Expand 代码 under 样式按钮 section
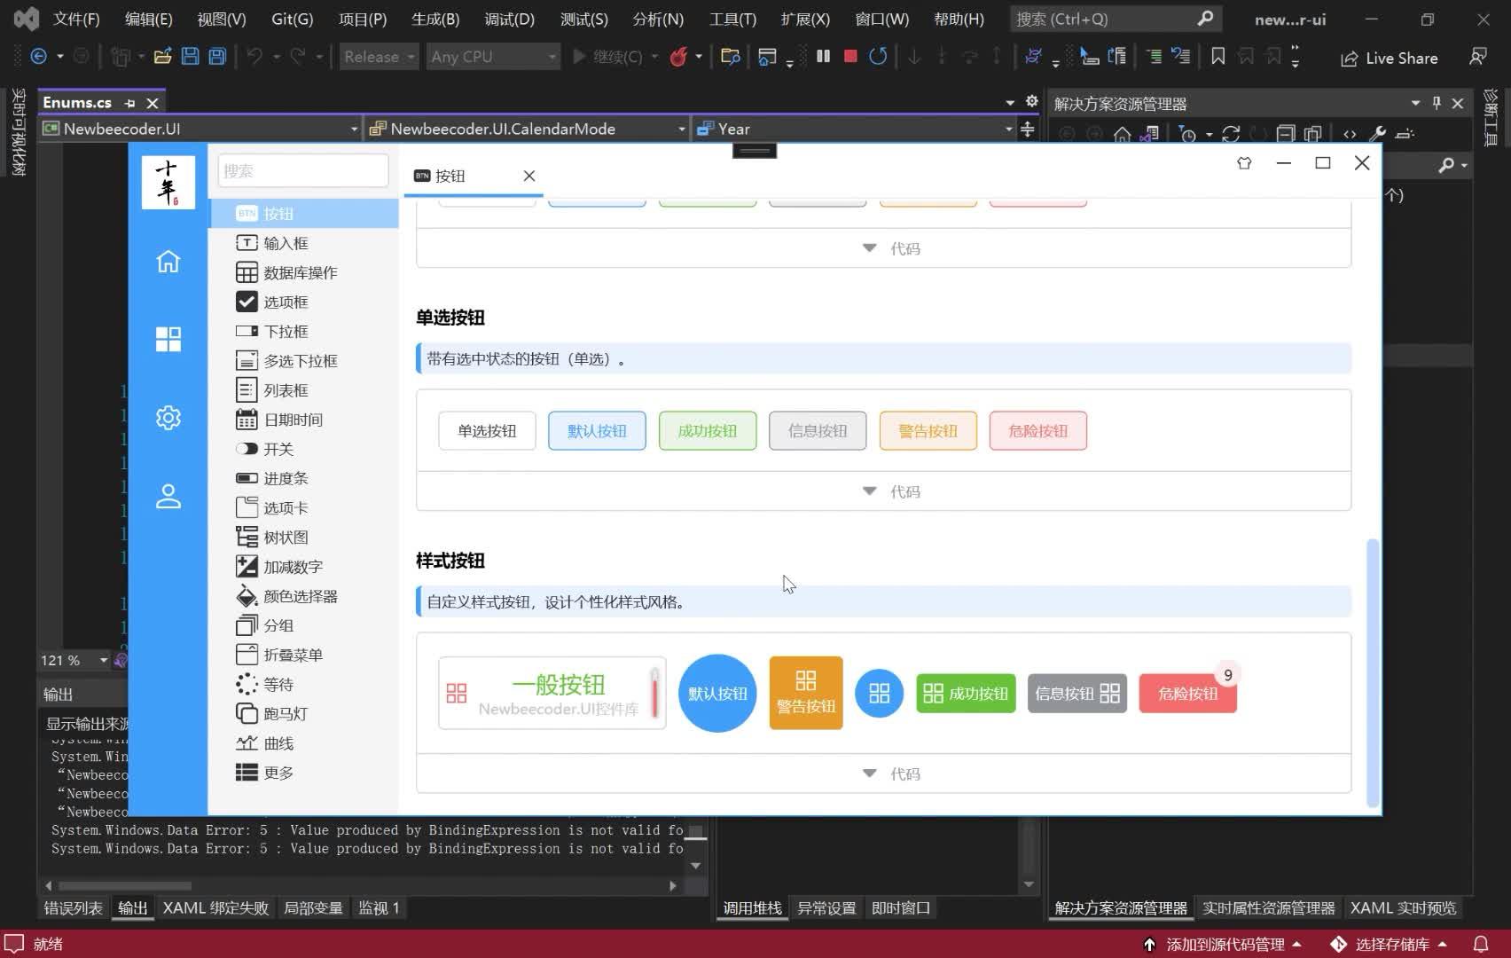This screenshot has width=1511, height=958. [891, 773]
